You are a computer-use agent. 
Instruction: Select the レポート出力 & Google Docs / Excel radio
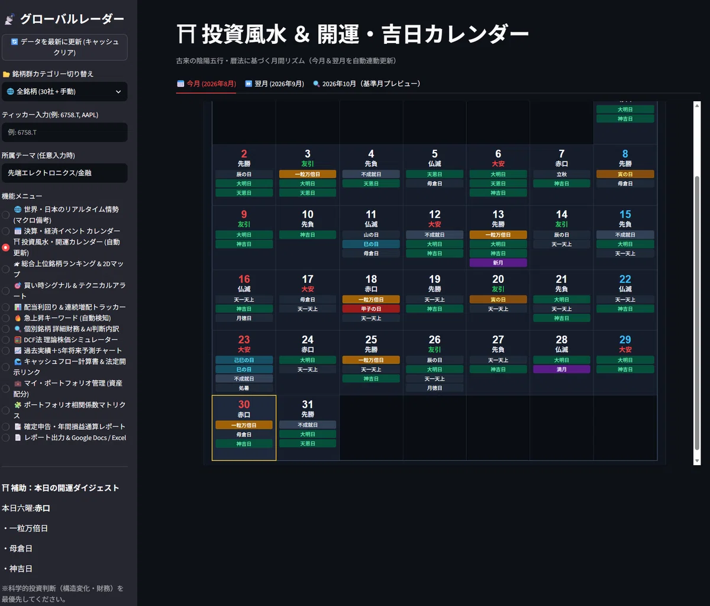(x=6, y=437)
